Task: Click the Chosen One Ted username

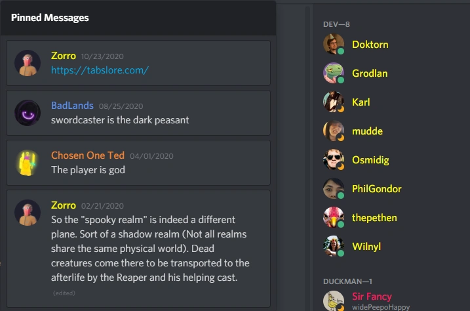Action: pyautogui.click(x=88, y=155)
